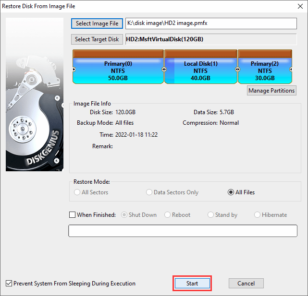308x296 pixels.
Task: Open Manage Partitions
Action: point(271,90)
